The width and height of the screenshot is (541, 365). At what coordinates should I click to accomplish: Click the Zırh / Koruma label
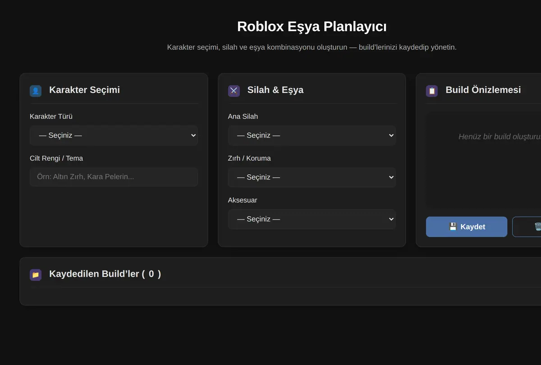(249, 158)
